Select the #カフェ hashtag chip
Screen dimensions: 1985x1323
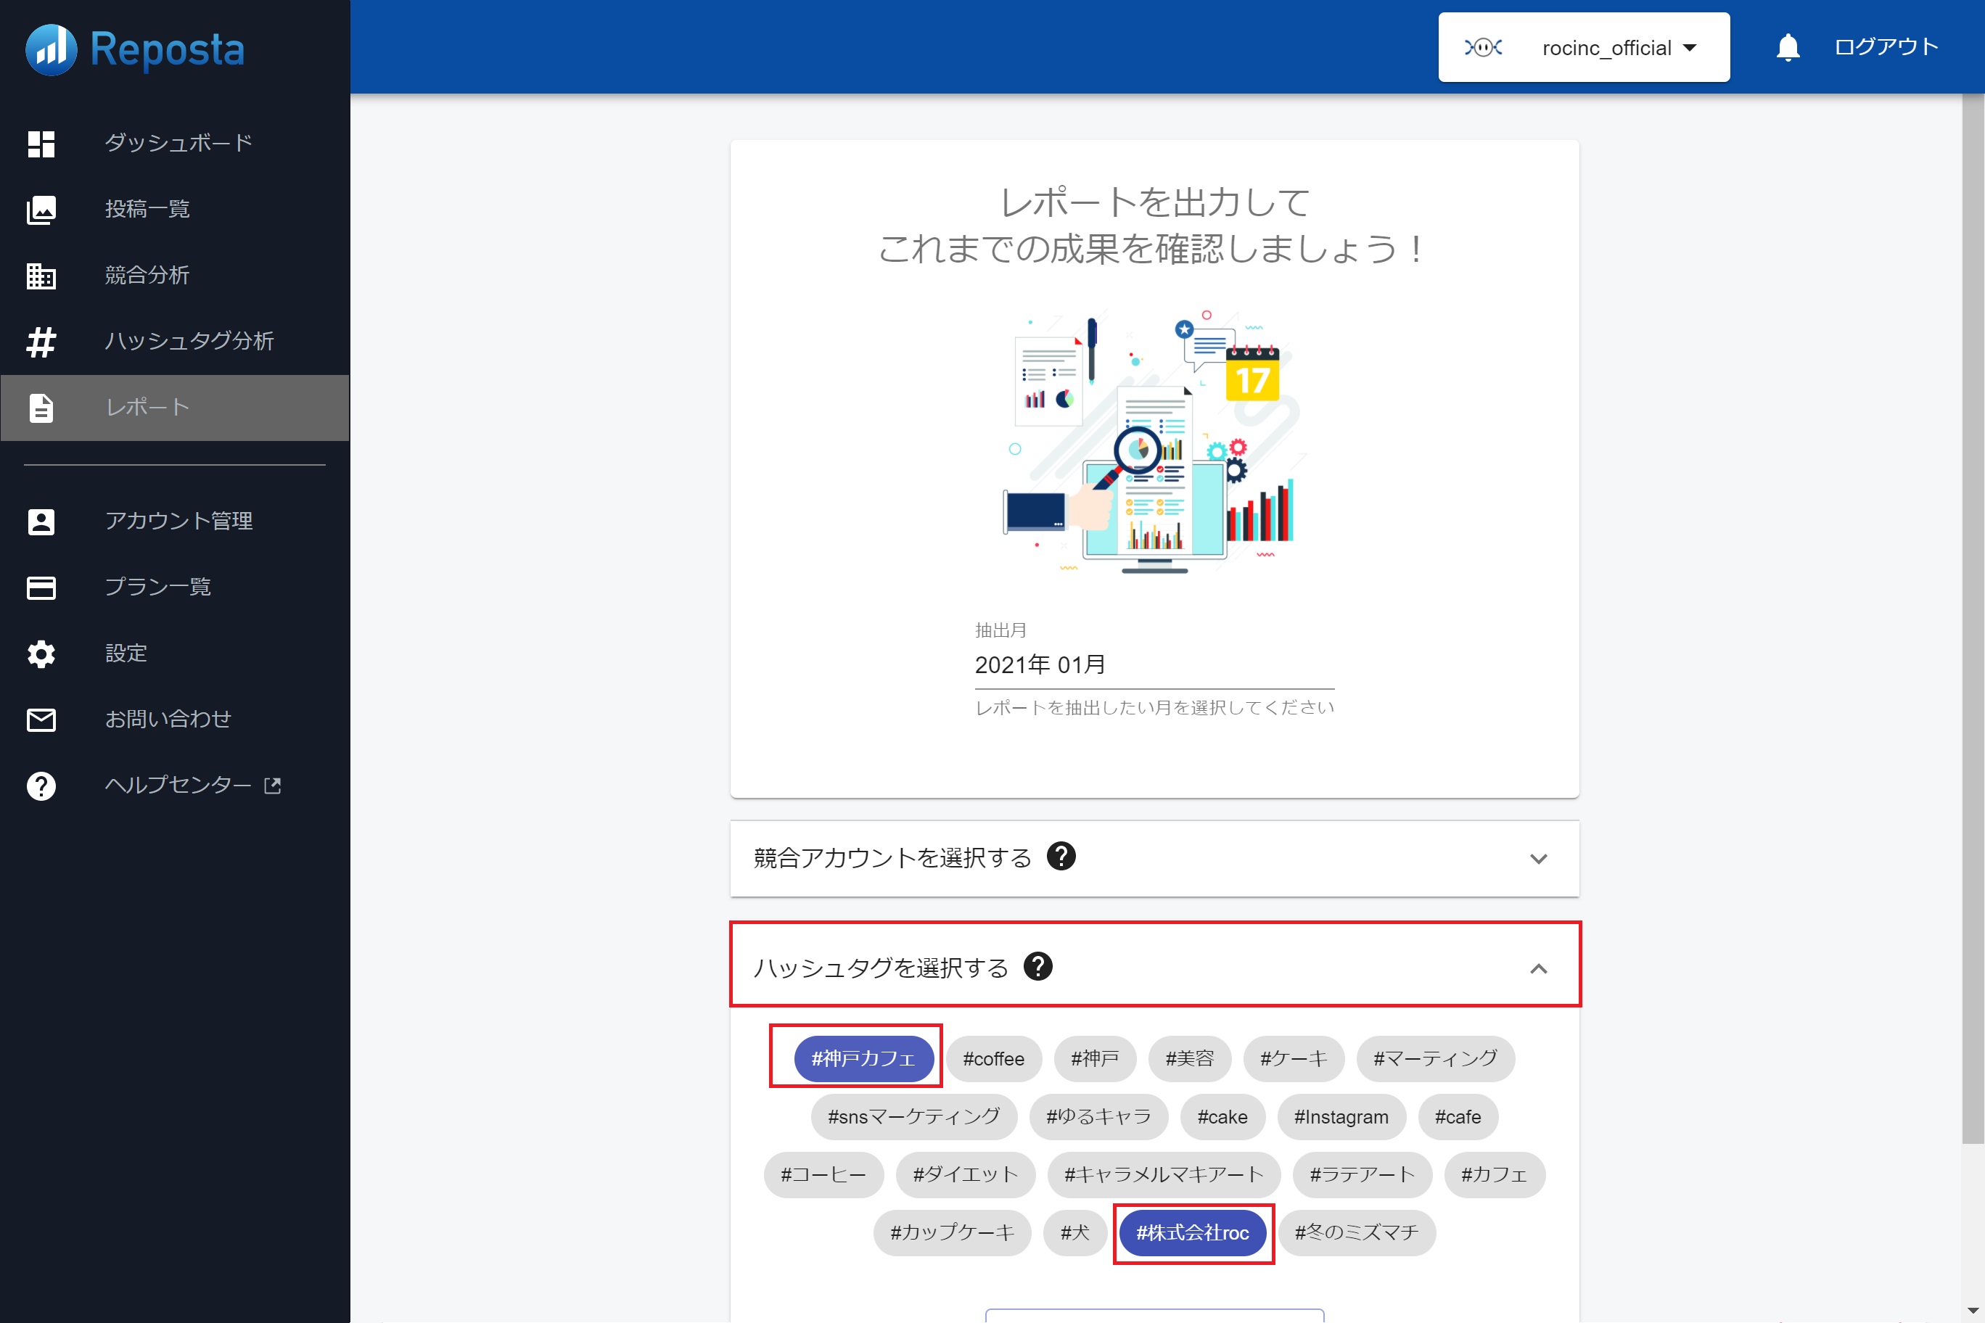[x=1495, y=1174]
